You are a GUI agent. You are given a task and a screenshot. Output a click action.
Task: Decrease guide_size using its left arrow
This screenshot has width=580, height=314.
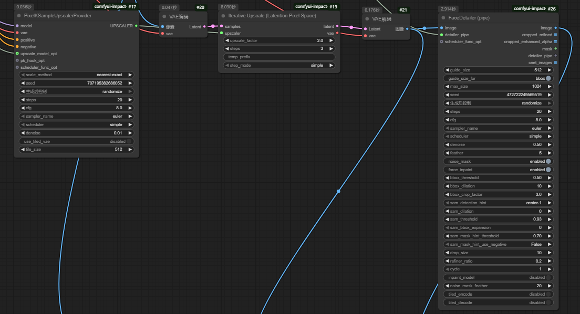point(447,70)
